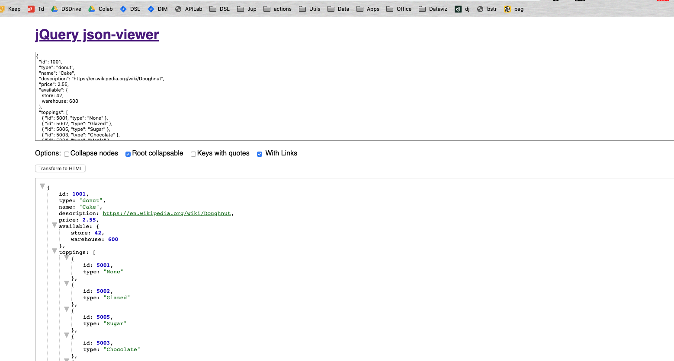Viewport: 674px width, 361px height.
Task: Open the Apps bookmarks folder
Action: 368,9
